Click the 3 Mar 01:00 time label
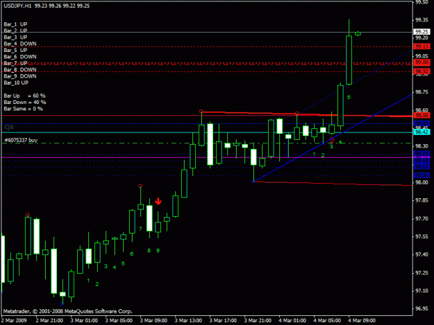 (x=84, y=321)
